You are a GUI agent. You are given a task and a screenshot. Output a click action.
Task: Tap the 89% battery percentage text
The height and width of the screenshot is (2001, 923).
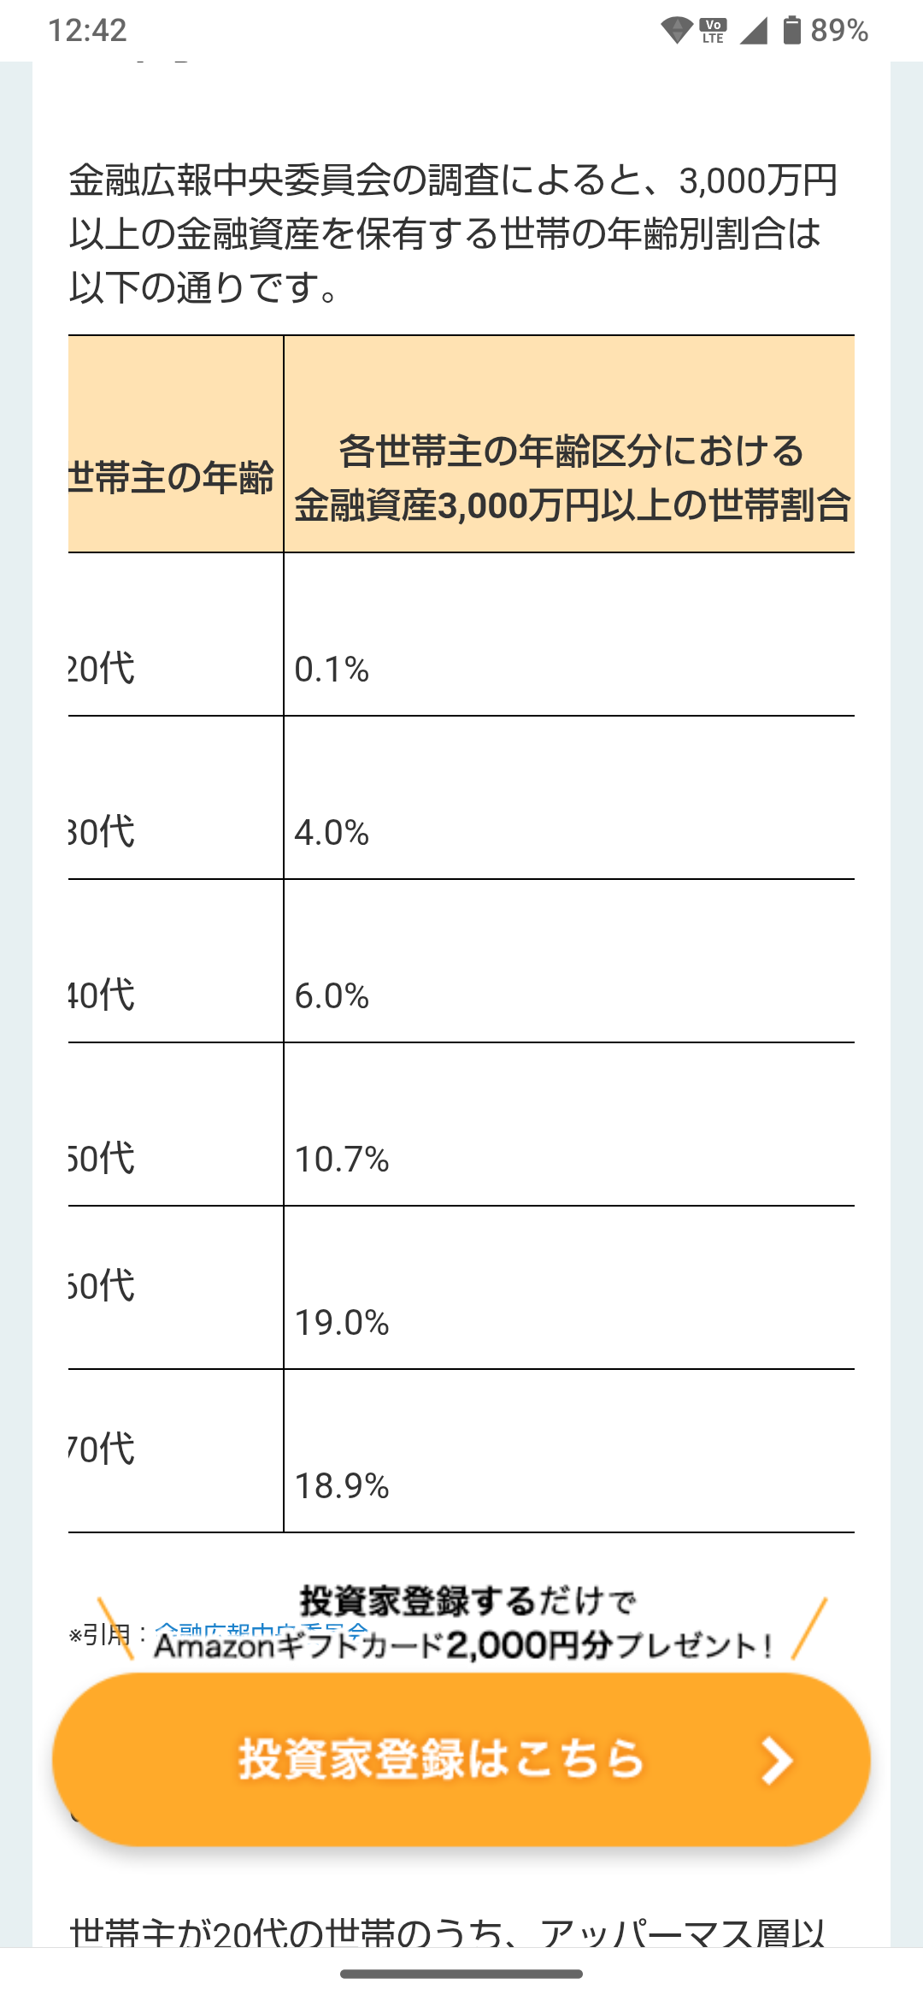point(839,31)
